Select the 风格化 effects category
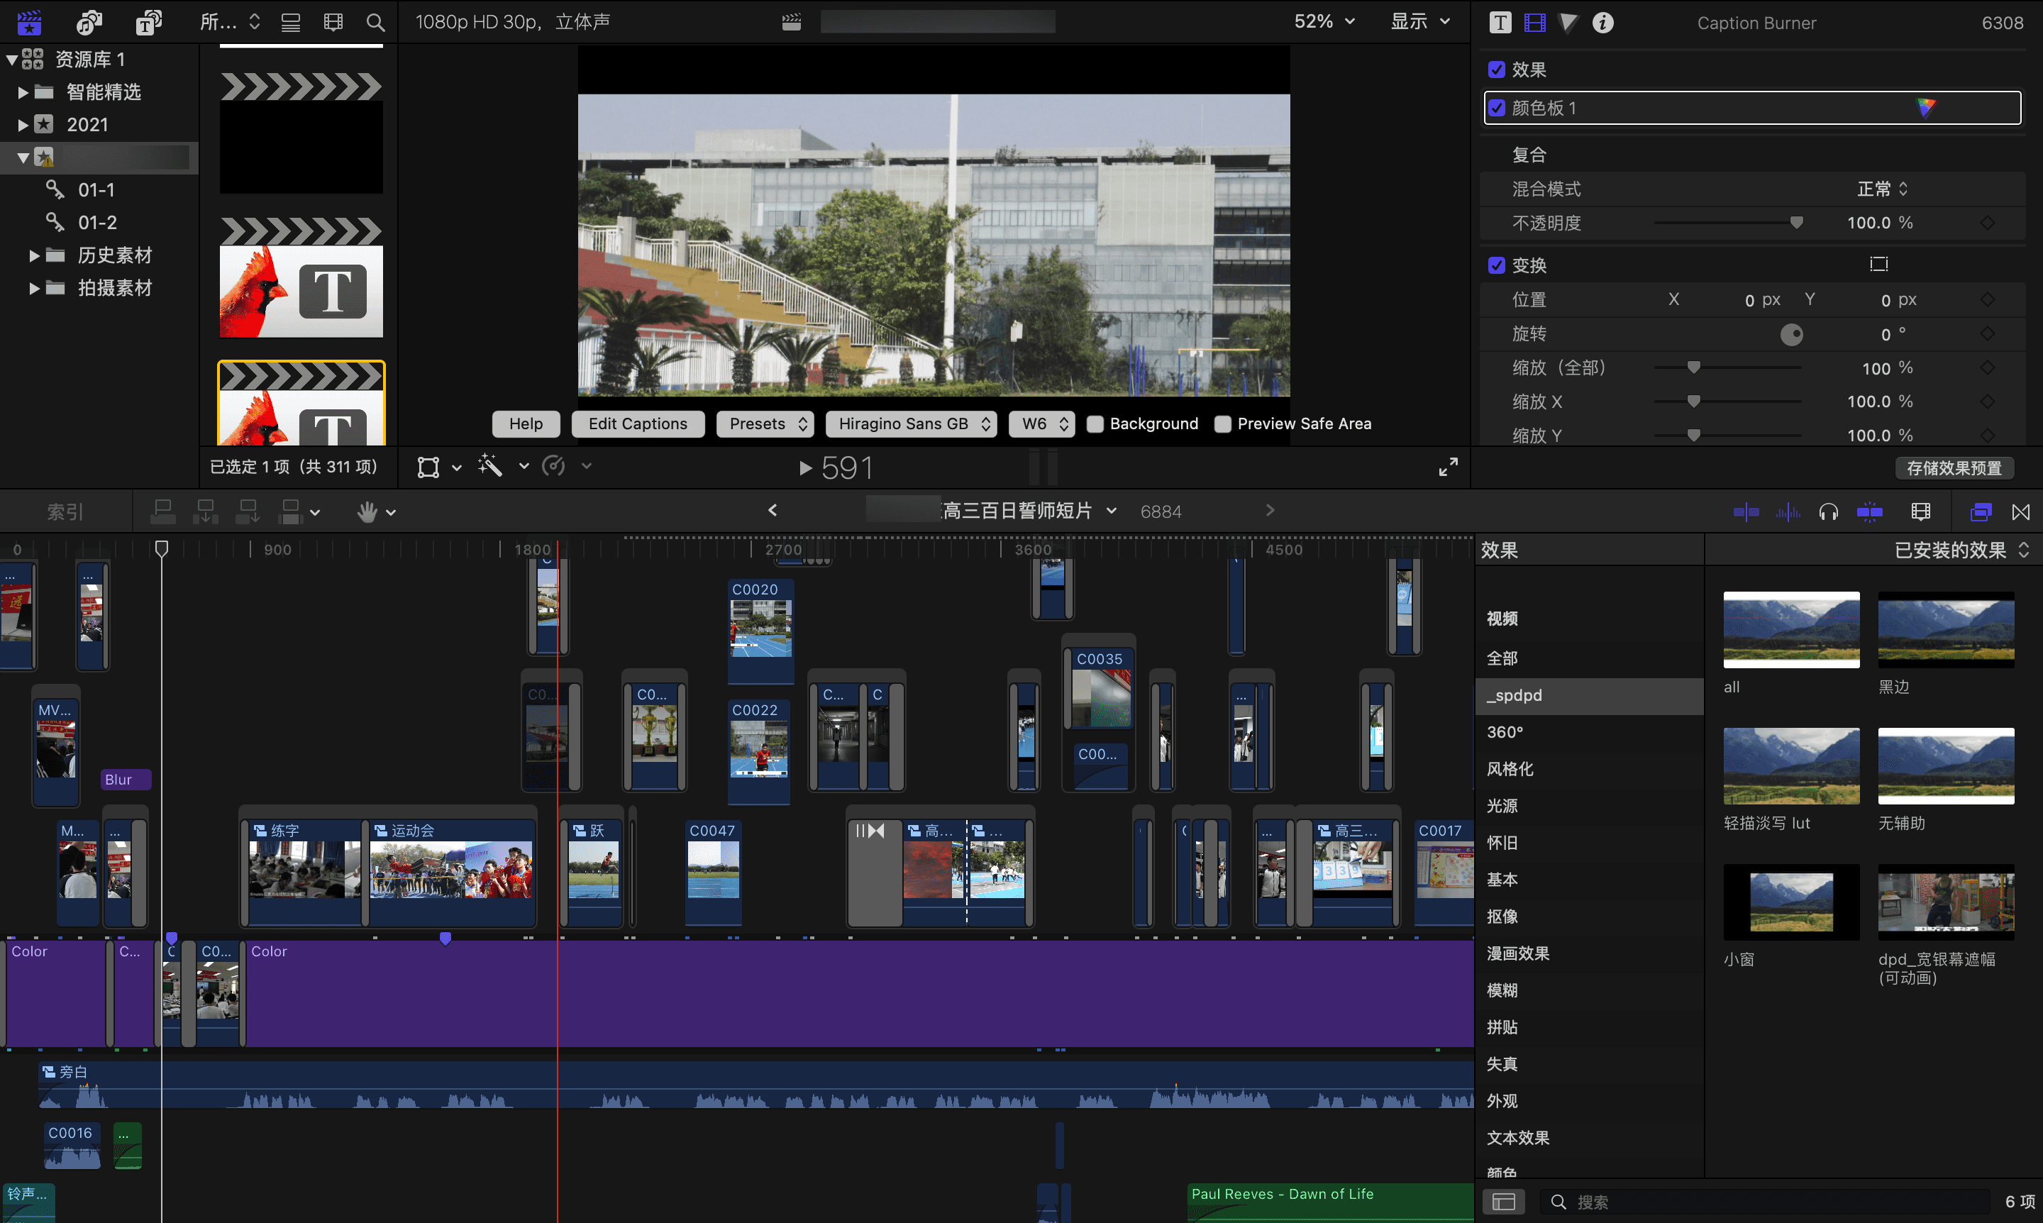The width and height of the screenshot is (2043, 1223). (1509, 769)
